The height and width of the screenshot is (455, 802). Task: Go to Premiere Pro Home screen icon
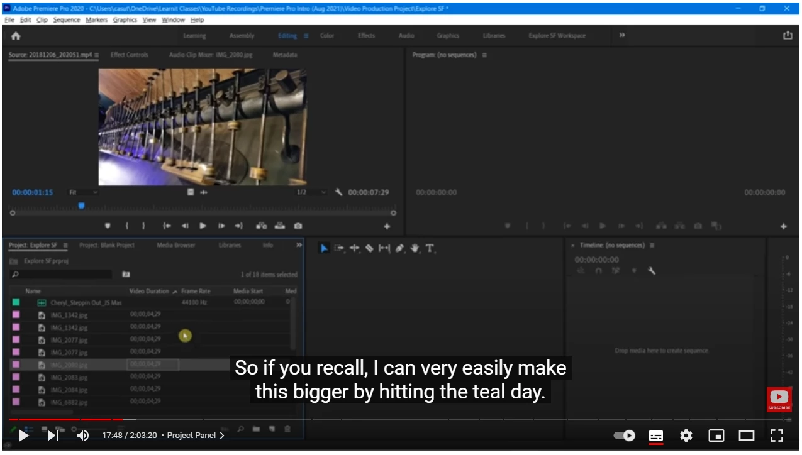[16, 36]
